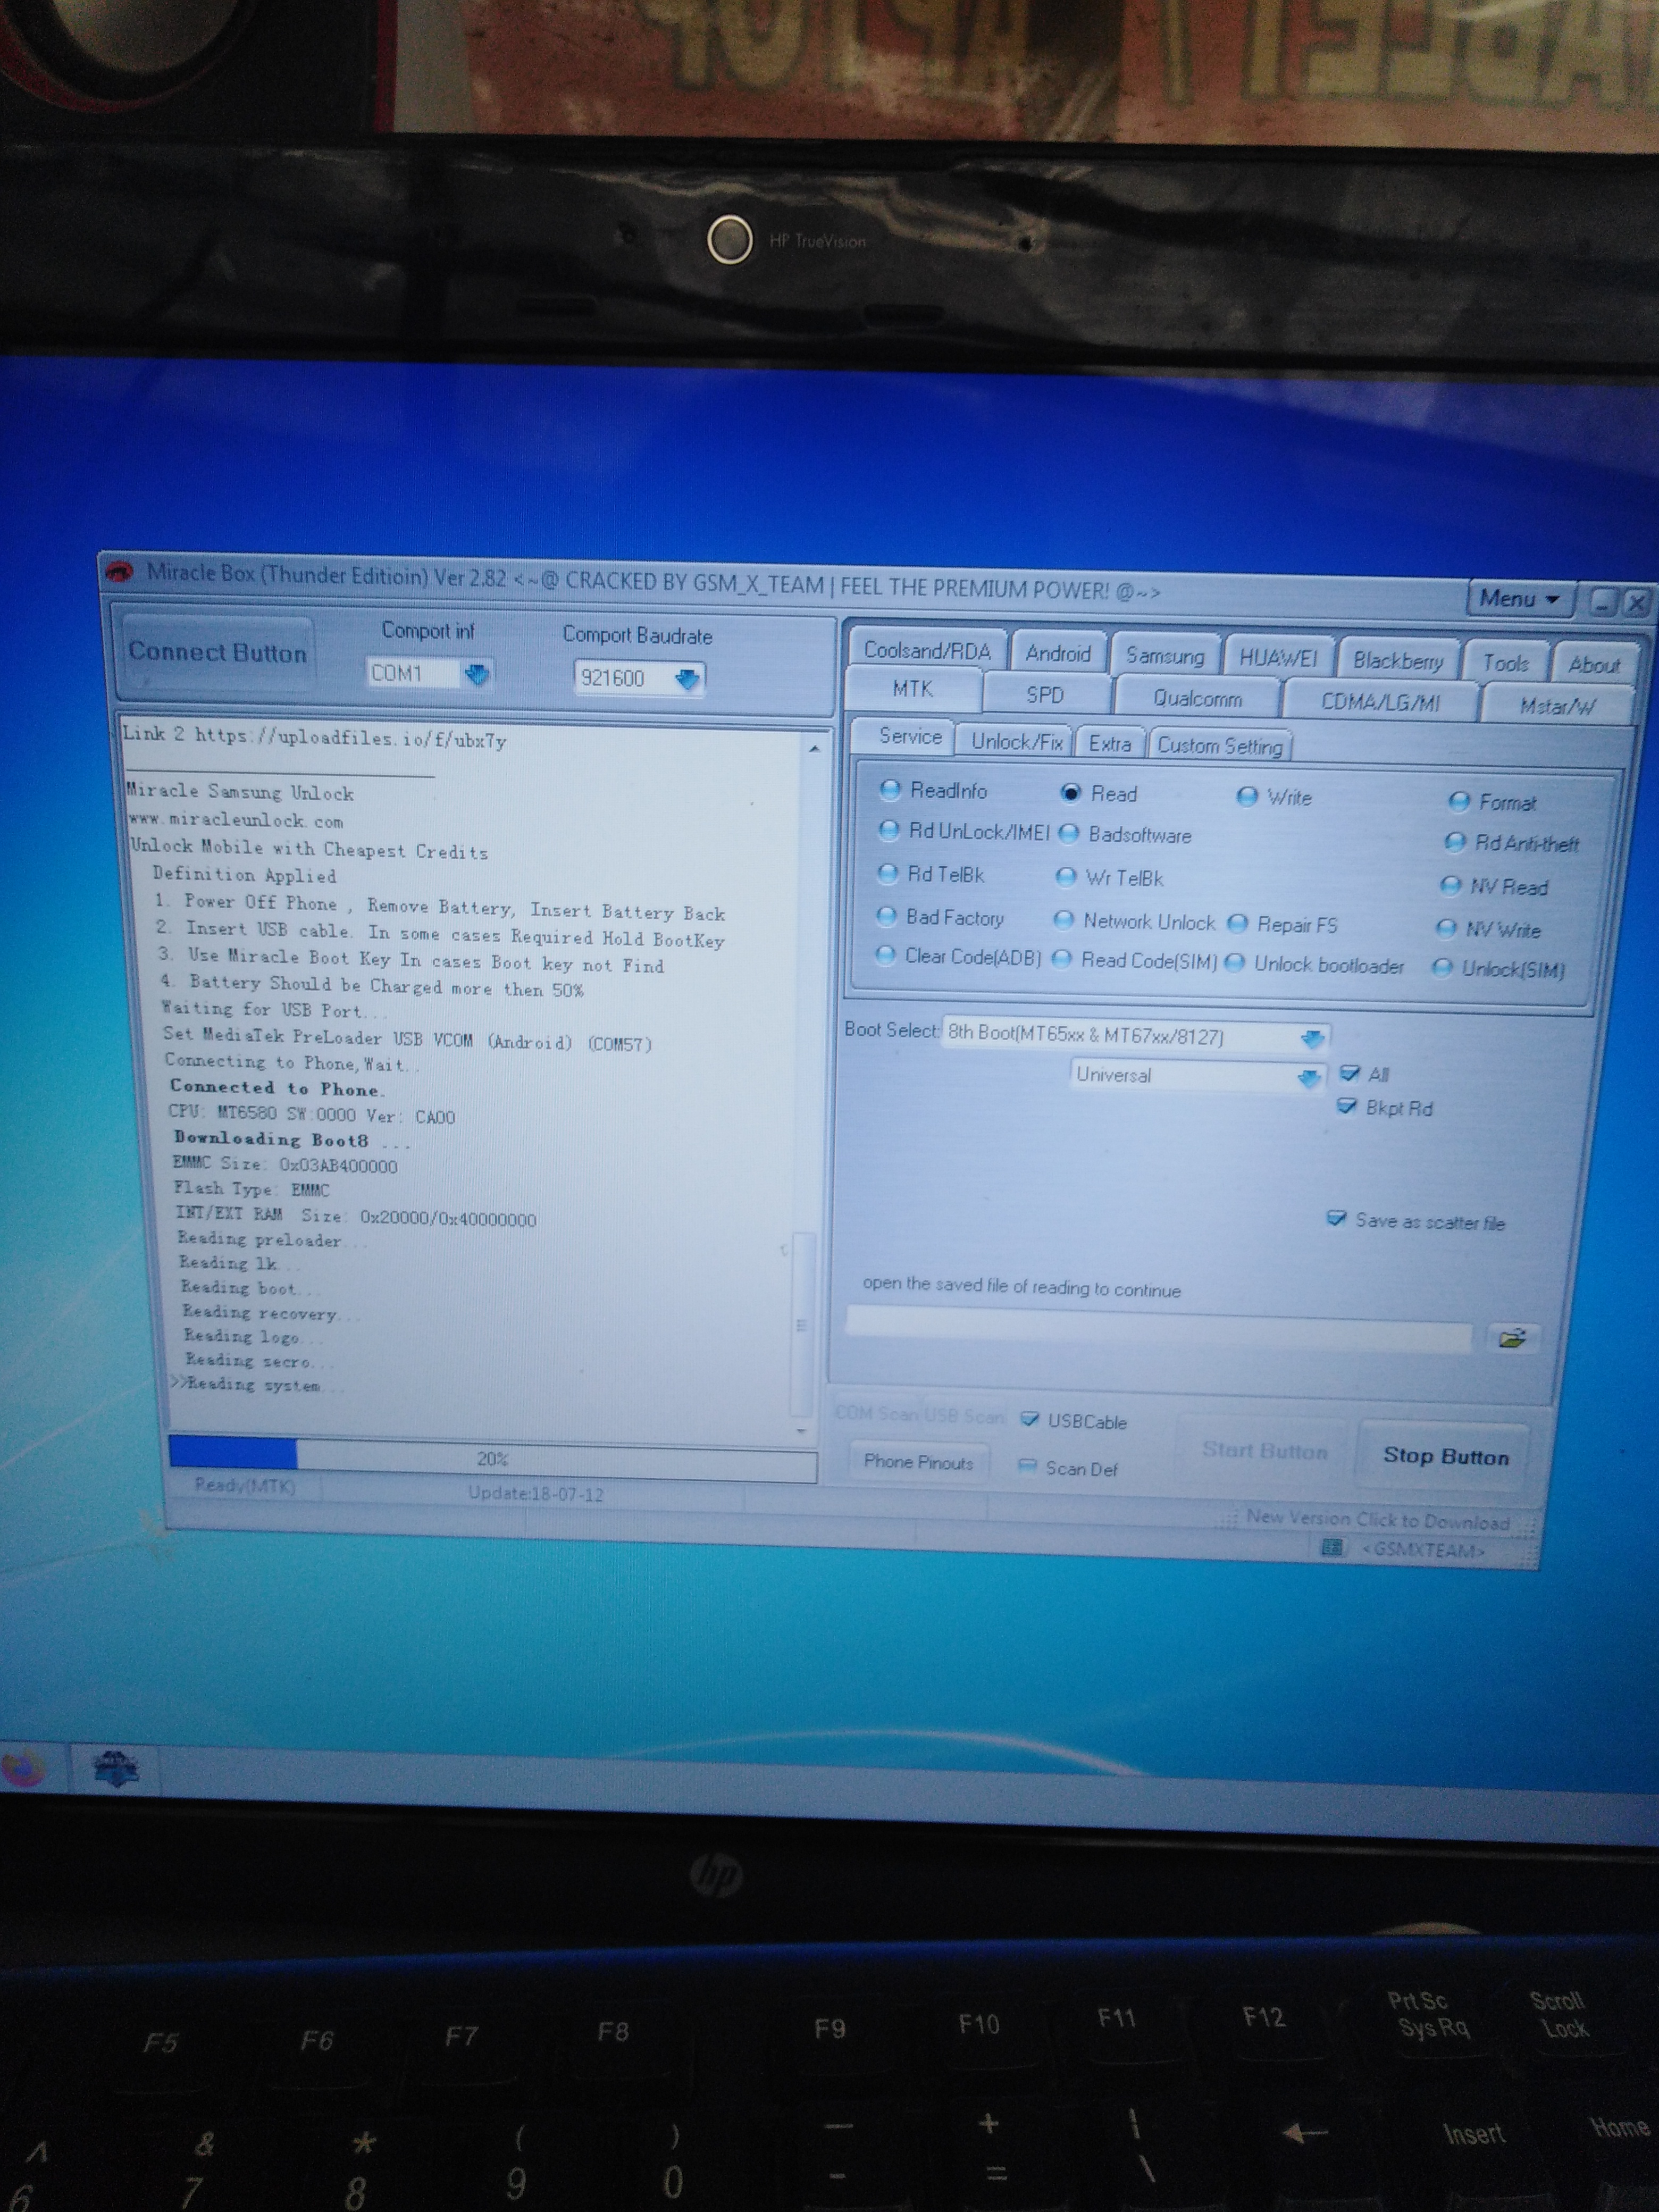Select the Write radio option

click(1247, 797)
